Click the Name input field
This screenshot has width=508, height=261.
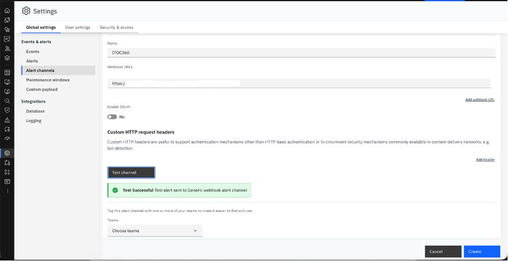point(301,52)
